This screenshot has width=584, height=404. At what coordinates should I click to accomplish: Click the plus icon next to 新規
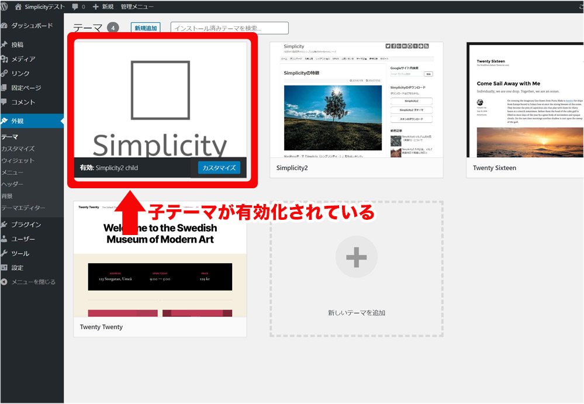tap(96, 6)
